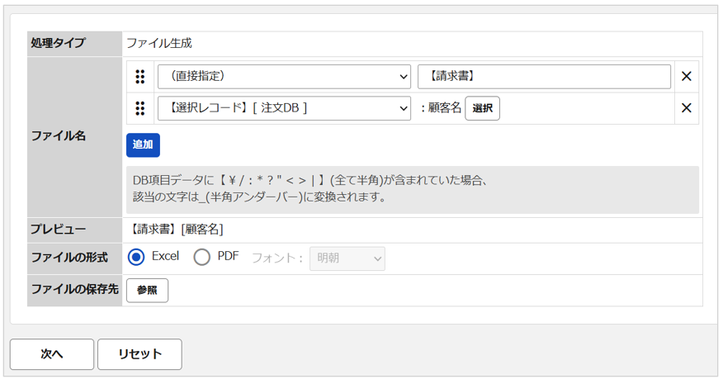Open the 【選択レコード】[ 注文DB ] dropdown
This screenshot has height=384, width=723.
pos(284,108)
